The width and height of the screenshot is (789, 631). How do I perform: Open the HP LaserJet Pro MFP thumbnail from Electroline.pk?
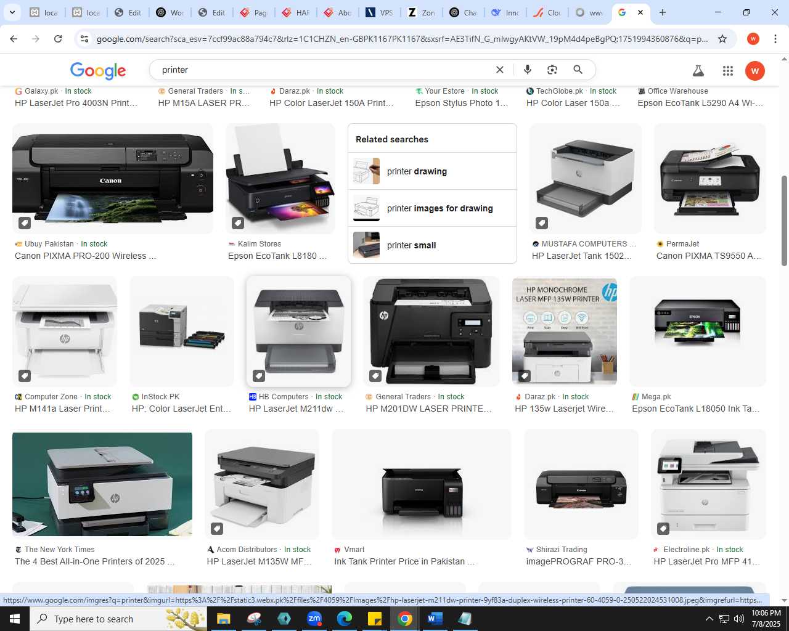point(709,484)
